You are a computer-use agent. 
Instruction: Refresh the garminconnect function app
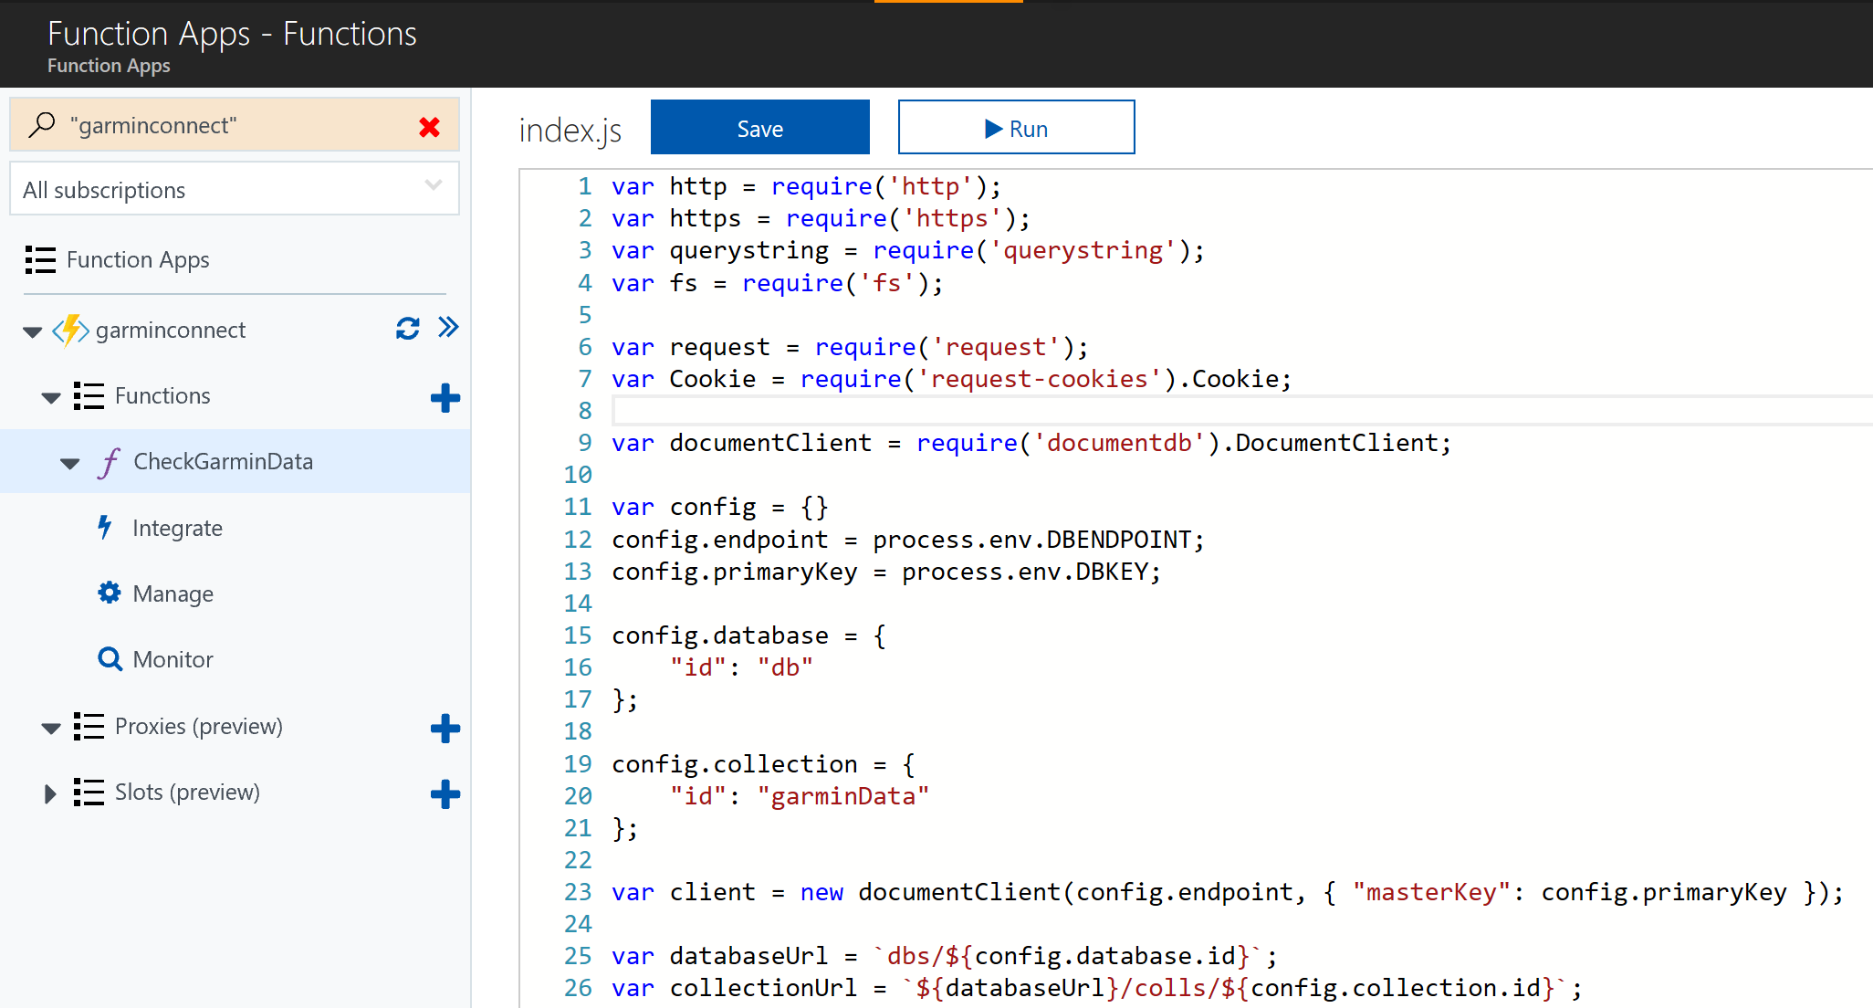407,328
